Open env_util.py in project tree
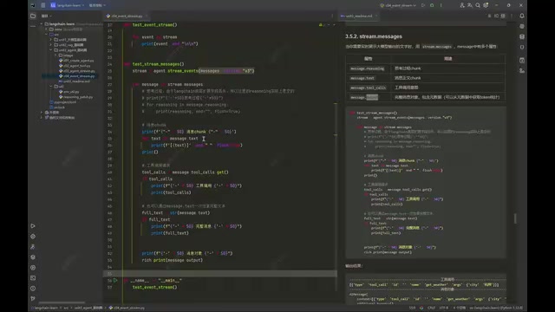Viewport: 555px width, 312px height. pyautogui.click(x=69, y=92)
